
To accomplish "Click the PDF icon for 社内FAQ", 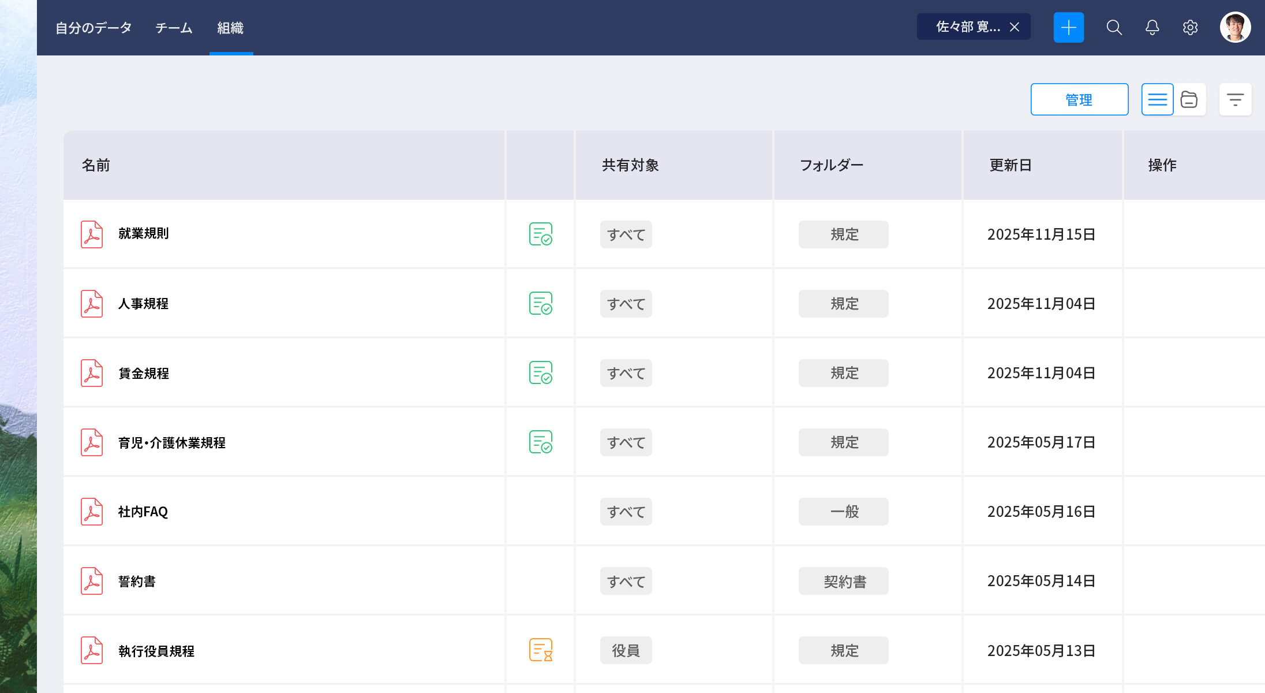I will (92, 512).
